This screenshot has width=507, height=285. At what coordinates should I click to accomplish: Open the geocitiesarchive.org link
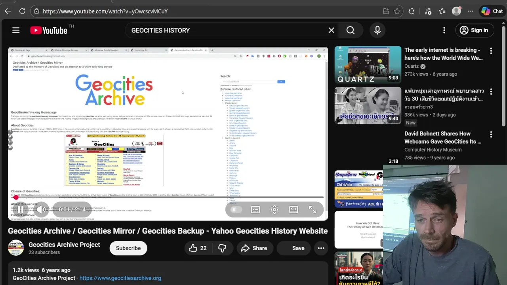(x=120, y=278)
